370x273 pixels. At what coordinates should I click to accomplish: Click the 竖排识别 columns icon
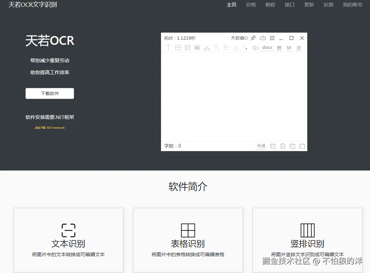click(x=307, y=230)
